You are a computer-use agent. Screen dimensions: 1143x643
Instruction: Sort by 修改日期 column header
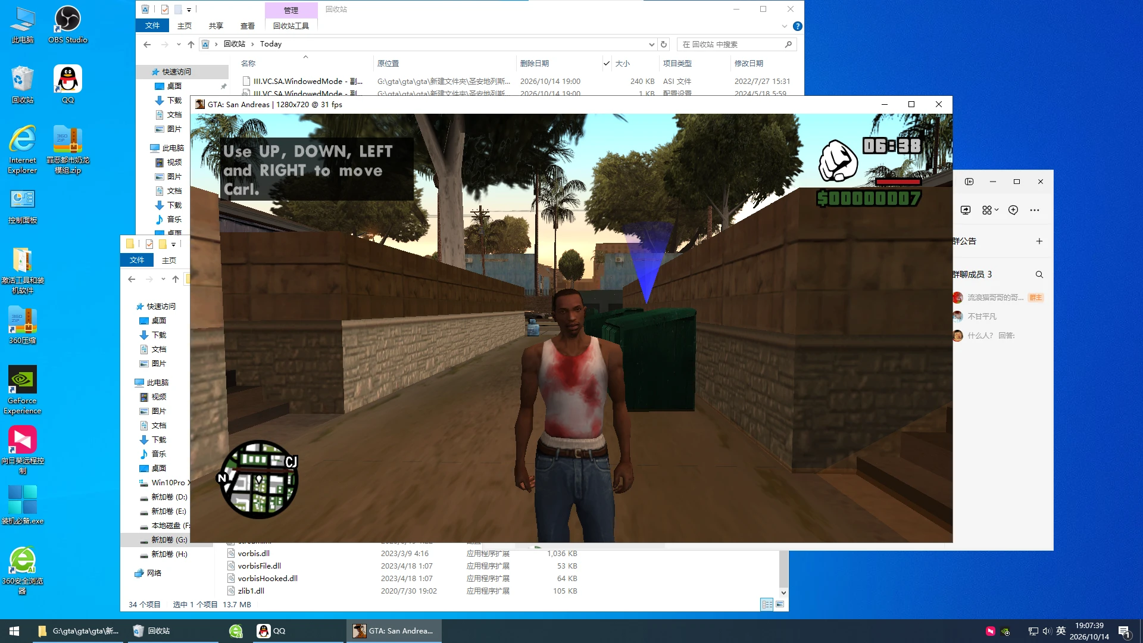coord(748,63)
